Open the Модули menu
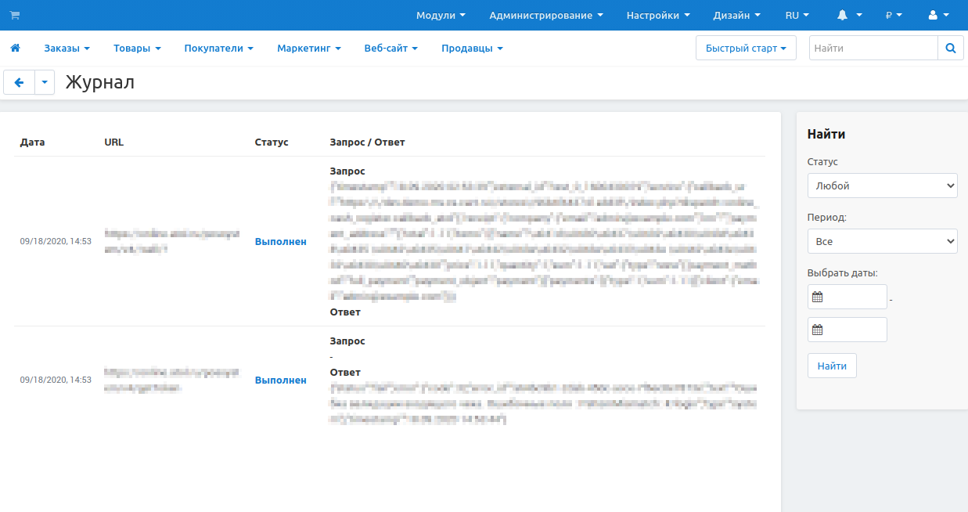The image size is (968, 512). (x=441, y=15)
